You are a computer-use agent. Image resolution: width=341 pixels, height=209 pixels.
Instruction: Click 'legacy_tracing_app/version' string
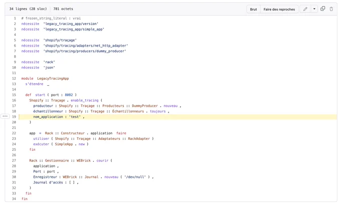(71, 24)
